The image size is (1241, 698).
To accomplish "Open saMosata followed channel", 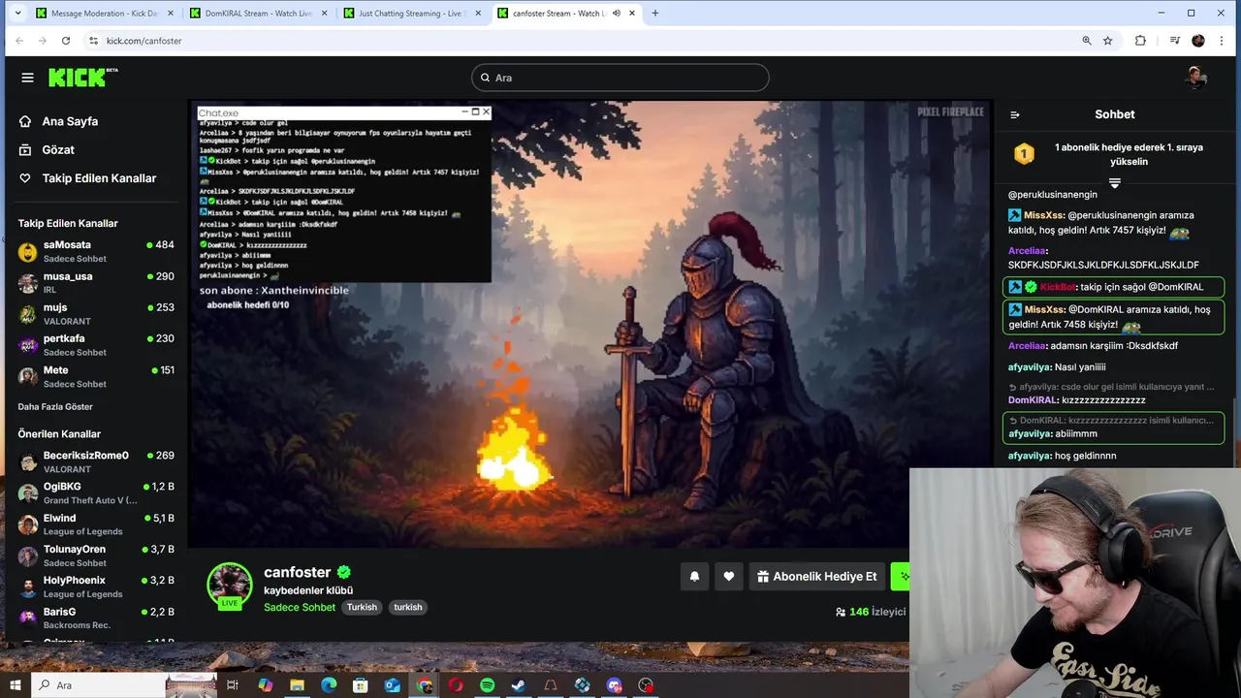I will tap(95, 251).
